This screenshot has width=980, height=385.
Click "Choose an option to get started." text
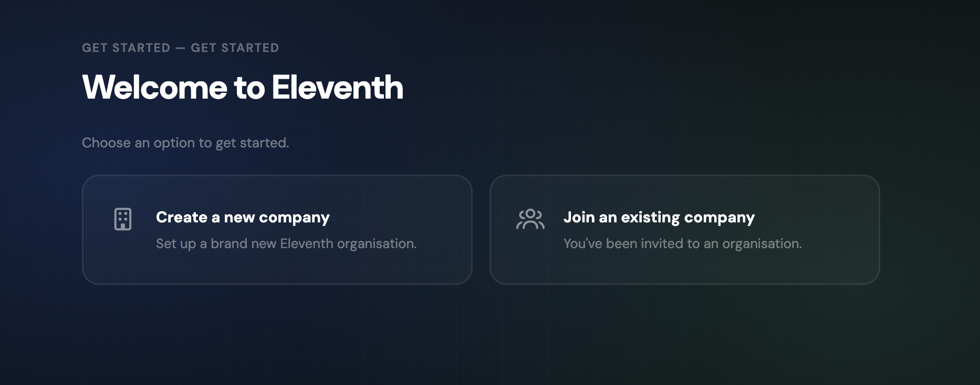(x=185, y=143)
